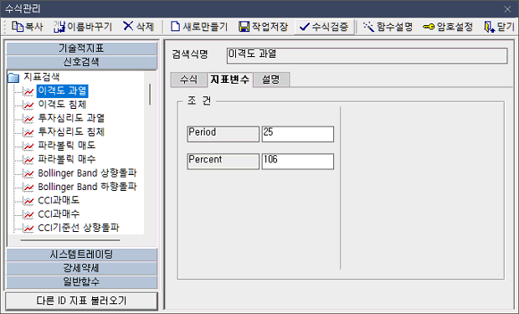The image size is (519, 314).
Task: Click chart icon beside CCI과매수
Action: click(28, 214)
